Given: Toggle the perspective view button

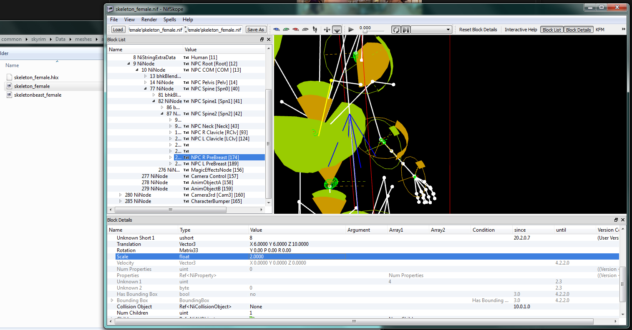Looking at the screenshot, I should point(337,30).
